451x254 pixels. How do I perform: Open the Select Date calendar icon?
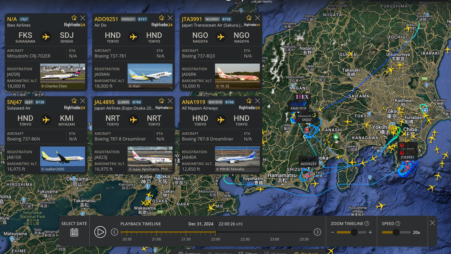pos(74,232)
